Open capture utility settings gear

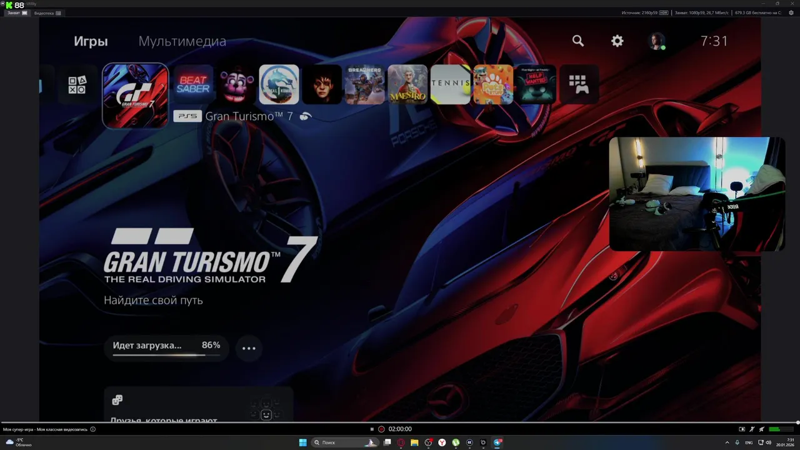pyautogui.click(x=791, y=12)
